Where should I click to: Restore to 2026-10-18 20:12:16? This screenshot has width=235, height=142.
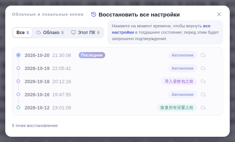tap(117, 81)
